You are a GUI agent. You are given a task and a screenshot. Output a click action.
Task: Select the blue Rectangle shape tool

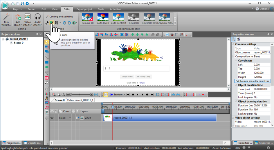(x=47, y=62)
